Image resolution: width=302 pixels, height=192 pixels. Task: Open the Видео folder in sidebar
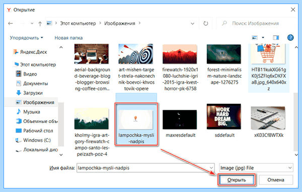[x=26, y=74]
